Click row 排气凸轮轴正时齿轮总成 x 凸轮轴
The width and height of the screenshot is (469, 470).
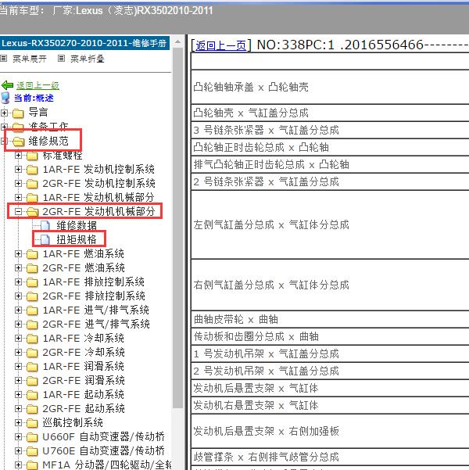[x=330, y=164]
